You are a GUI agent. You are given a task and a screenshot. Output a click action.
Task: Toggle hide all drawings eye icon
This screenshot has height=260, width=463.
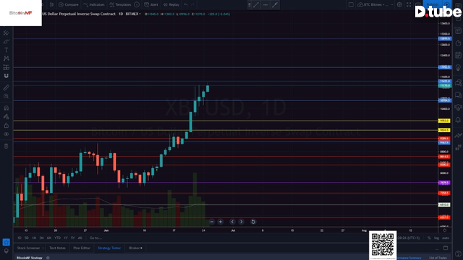[7, 134]
